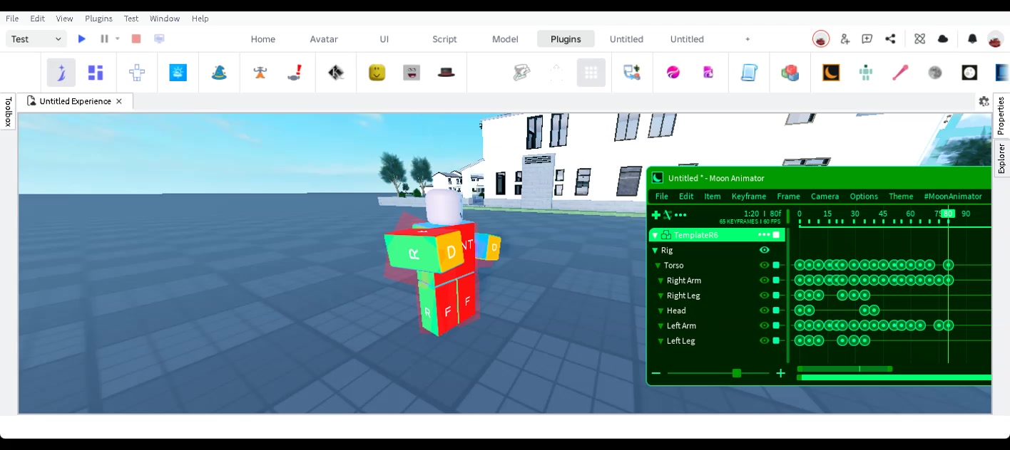This screenshot has height=450, width=1010.
Task: Open the Explorer side panel tab
Action: [x=1001, y=158]
